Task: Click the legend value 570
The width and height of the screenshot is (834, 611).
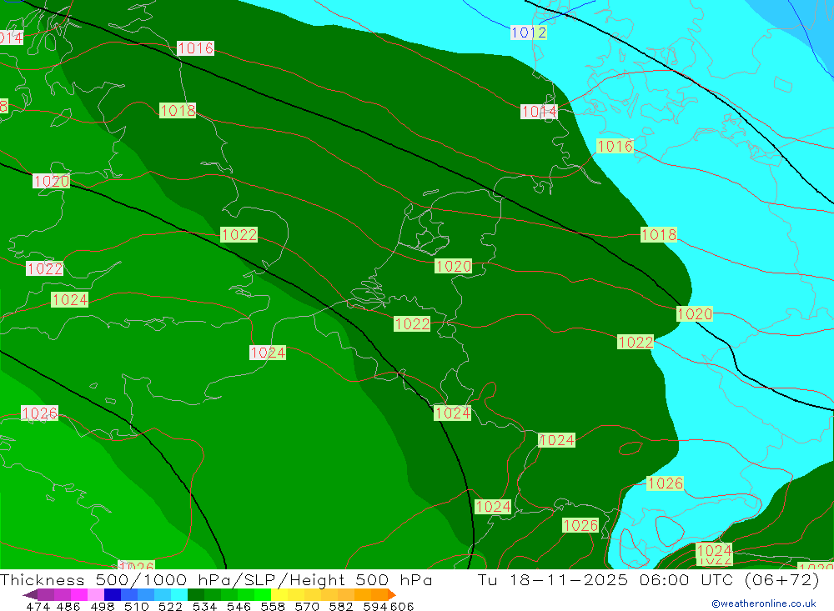Action: 307,607
